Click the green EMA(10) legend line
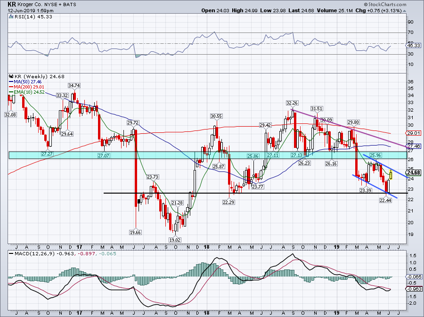 11,92
